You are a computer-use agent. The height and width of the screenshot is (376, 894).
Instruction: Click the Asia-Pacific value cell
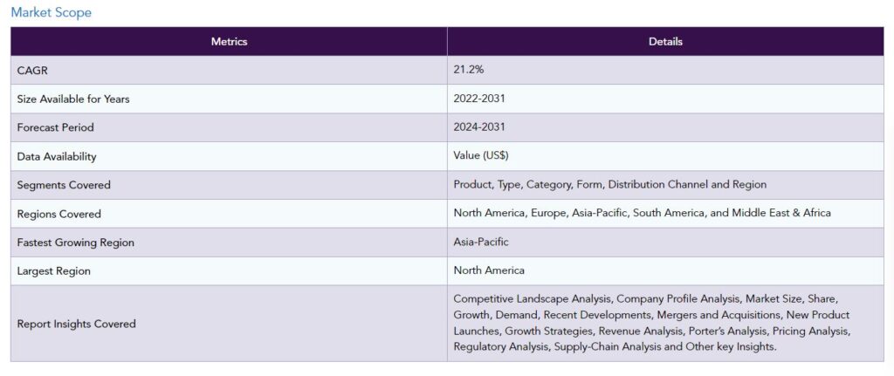click(481, 243)
